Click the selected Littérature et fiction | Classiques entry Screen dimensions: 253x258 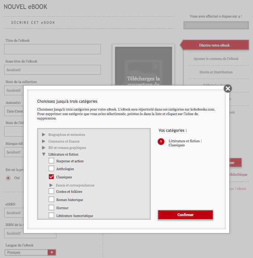(x=185, y=143)
